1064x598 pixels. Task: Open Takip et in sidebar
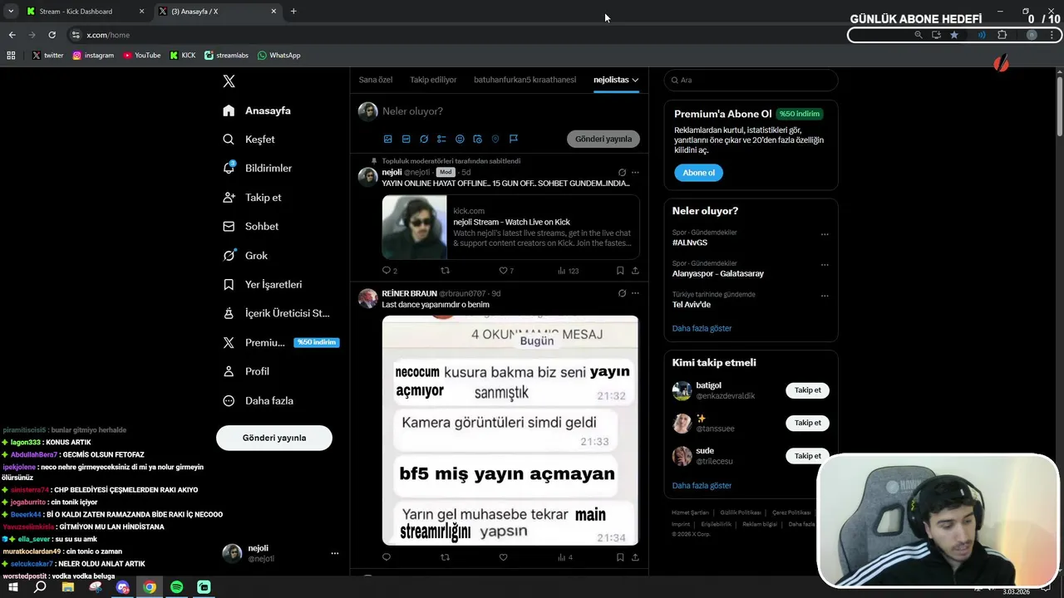[253, 198]
